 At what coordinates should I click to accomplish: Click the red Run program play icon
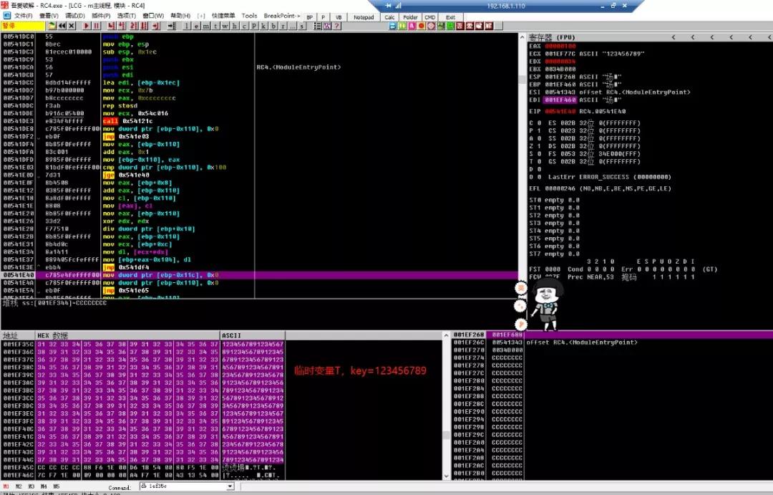(x=87, y=26)
